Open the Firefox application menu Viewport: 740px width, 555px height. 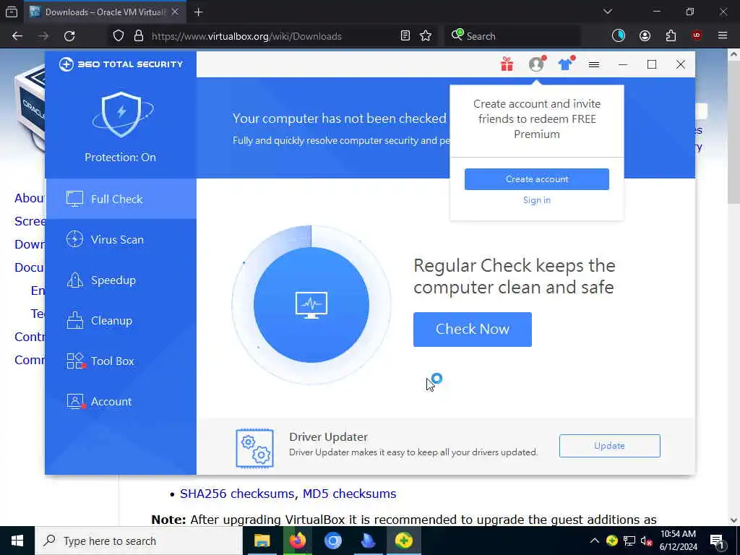(723, 36)
